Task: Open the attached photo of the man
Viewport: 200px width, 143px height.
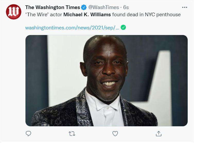Action: (106, 80)
